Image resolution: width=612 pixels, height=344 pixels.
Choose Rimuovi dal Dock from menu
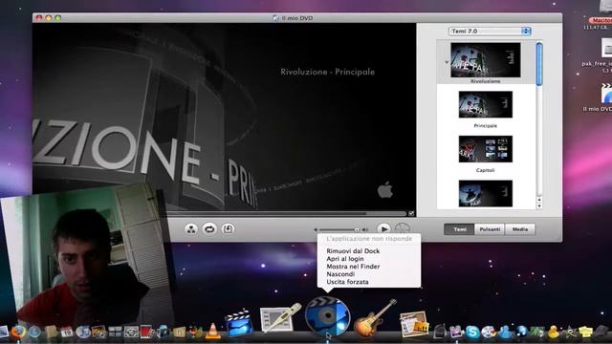tap(353, 250)
